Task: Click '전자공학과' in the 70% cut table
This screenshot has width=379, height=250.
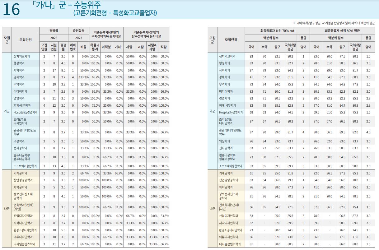Action: pos(225,148)
